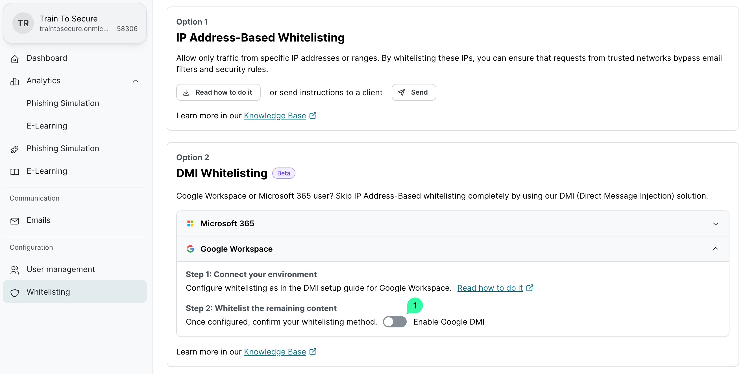The image size is (745, 374).
Task: Click the Train To Secure account card
Action: pyautogui.click(x=75, y=23)
